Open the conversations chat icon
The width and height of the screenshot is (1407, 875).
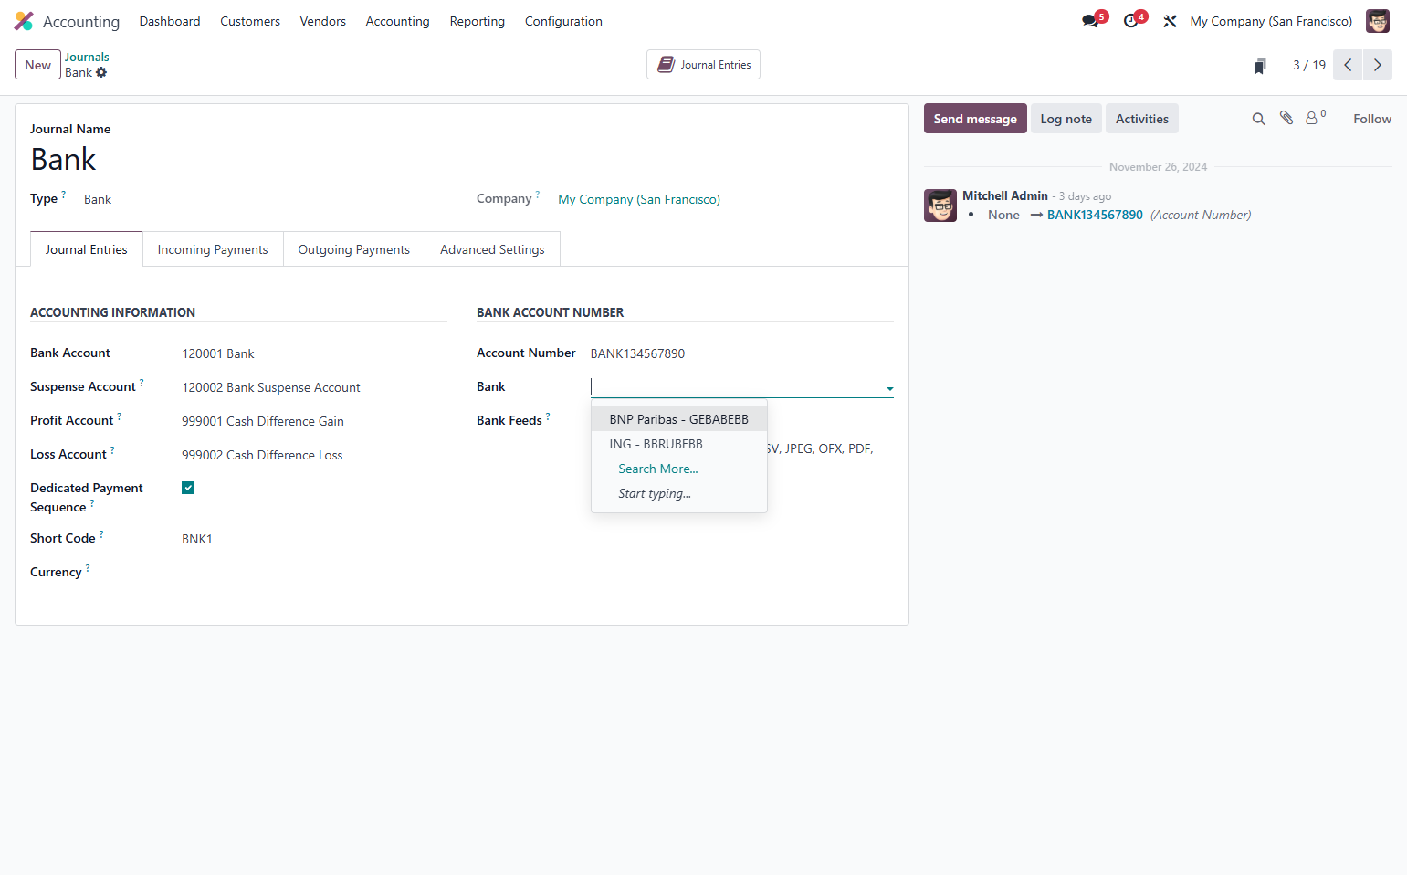pos(1091,20)
